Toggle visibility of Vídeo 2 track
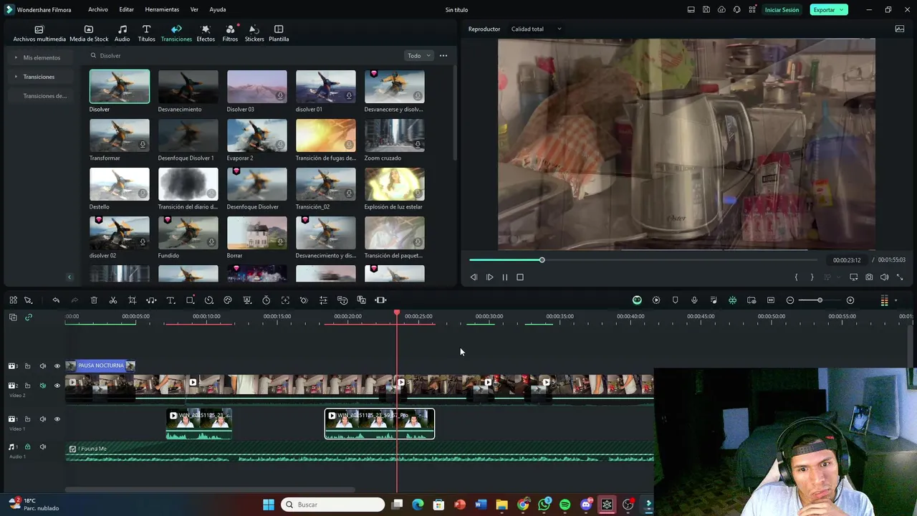Screen dimensions: 917x516 point(57,386)
